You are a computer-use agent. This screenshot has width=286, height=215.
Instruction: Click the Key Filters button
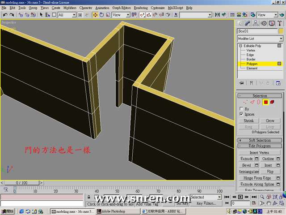click(x=206, y=203)
